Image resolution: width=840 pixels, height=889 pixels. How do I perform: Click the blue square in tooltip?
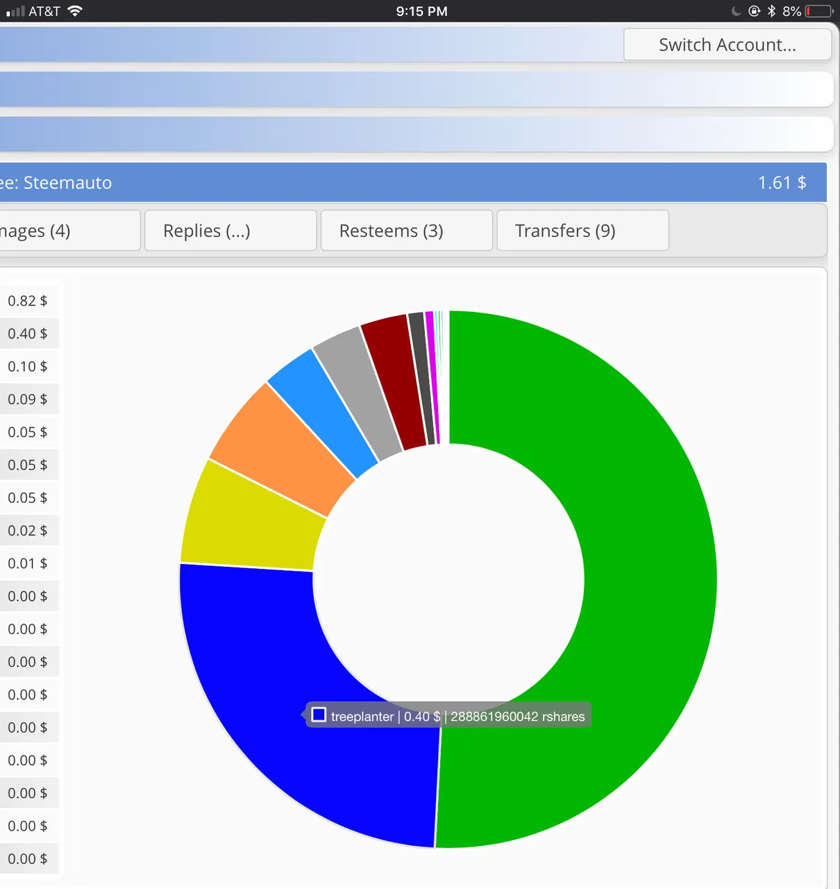click(x=319, y=715)
